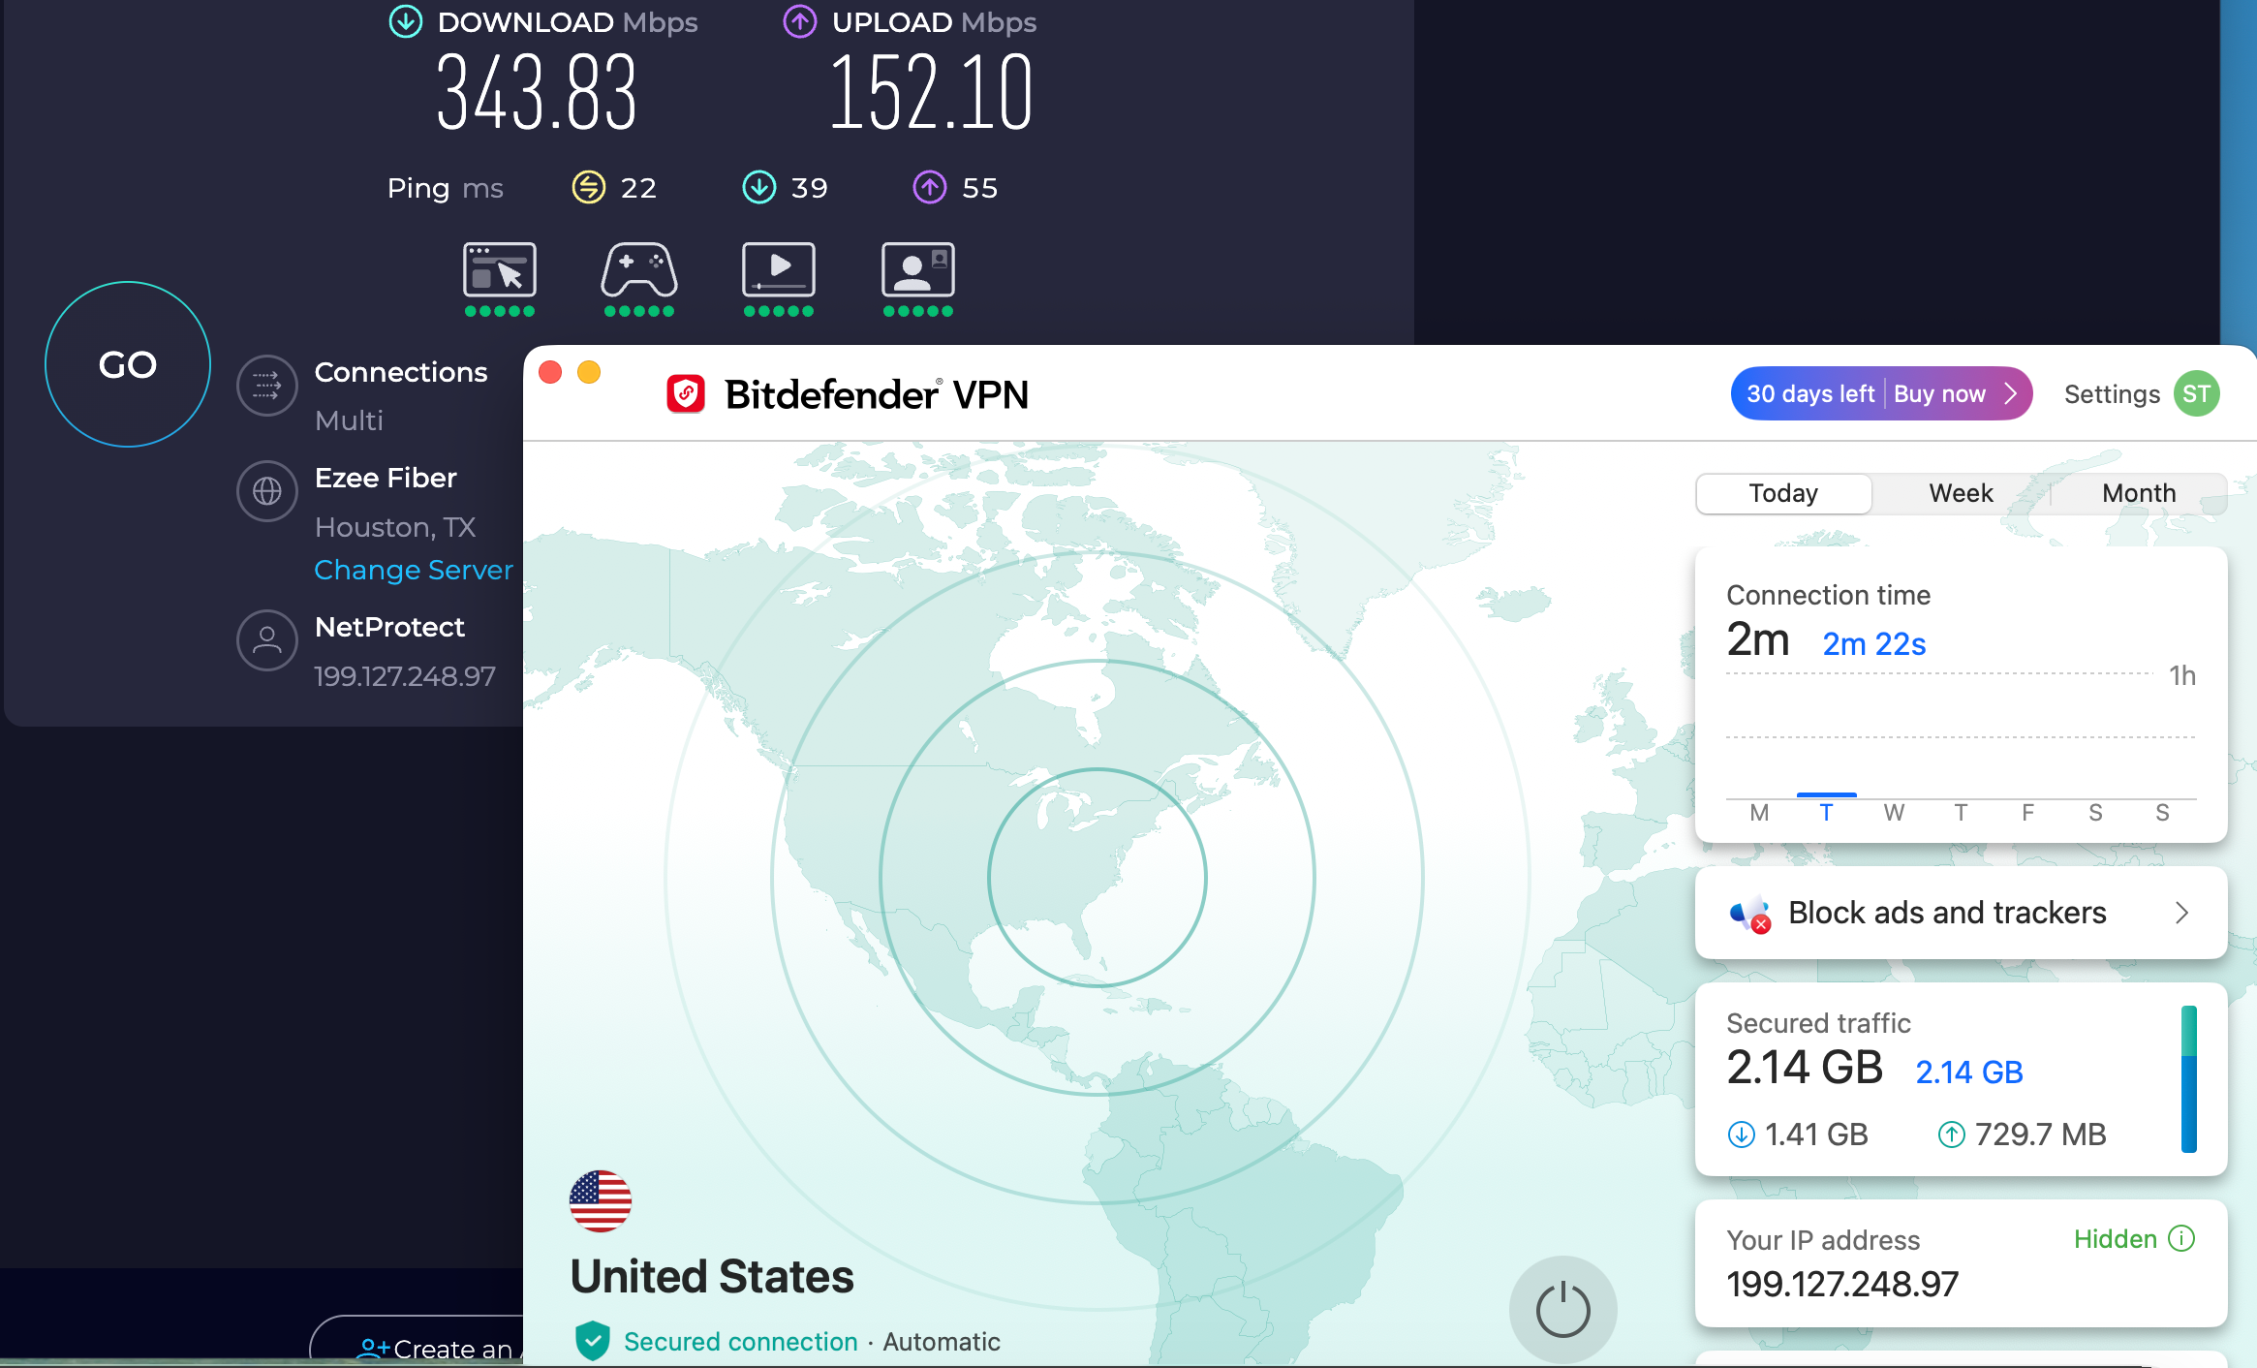Click the Connections multi-server icon
This screenshot has height=1368, width=2257.
pyautogui.click(x=267, y=386)
